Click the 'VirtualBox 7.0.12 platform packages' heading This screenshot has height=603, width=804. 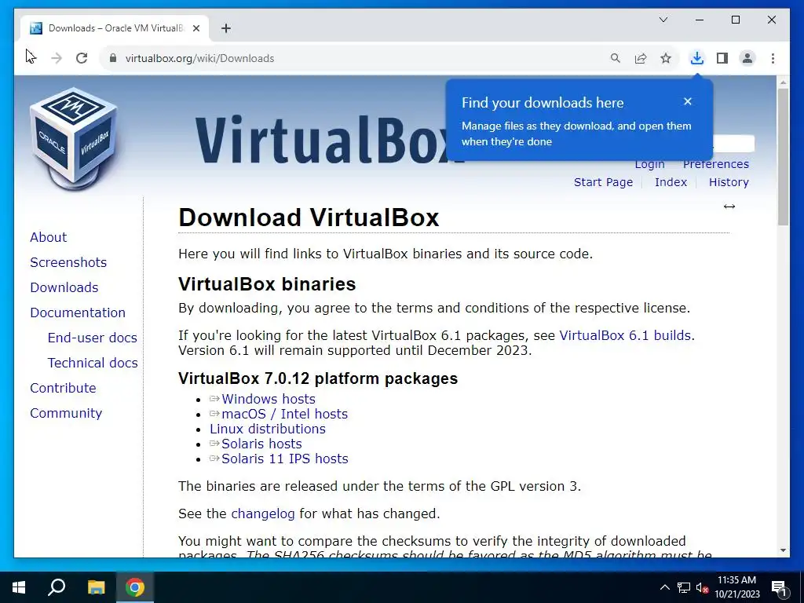(318, 378)
